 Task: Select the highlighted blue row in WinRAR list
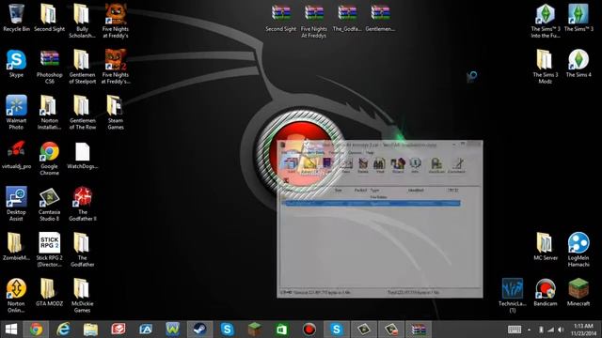point(372,204)
